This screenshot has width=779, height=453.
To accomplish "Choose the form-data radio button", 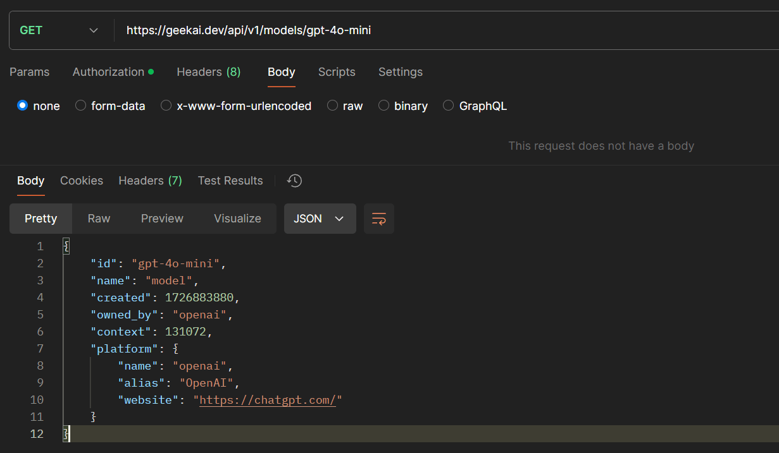I will coord(80,106).
